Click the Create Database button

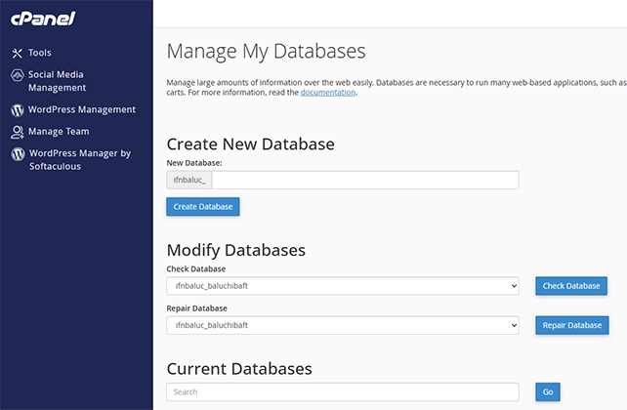pyautogui.click(x=203, y=207)
